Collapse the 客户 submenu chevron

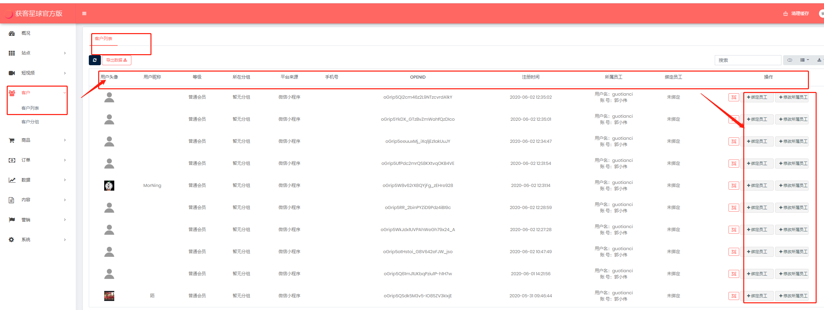coord(65,93)
